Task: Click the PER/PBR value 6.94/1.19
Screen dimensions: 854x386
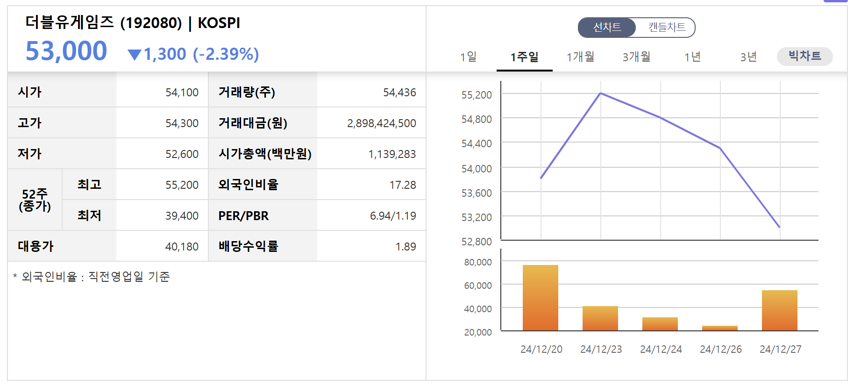Action: point(393,216)
